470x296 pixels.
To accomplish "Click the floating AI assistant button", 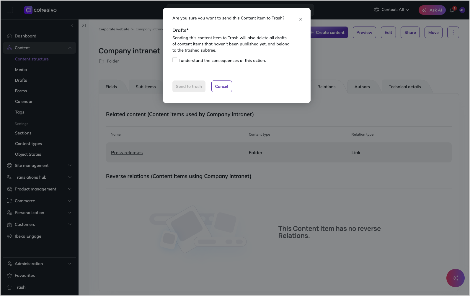I will click(456, 278).
